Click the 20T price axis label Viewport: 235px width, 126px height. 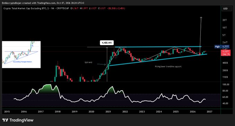tap(224, 20)
